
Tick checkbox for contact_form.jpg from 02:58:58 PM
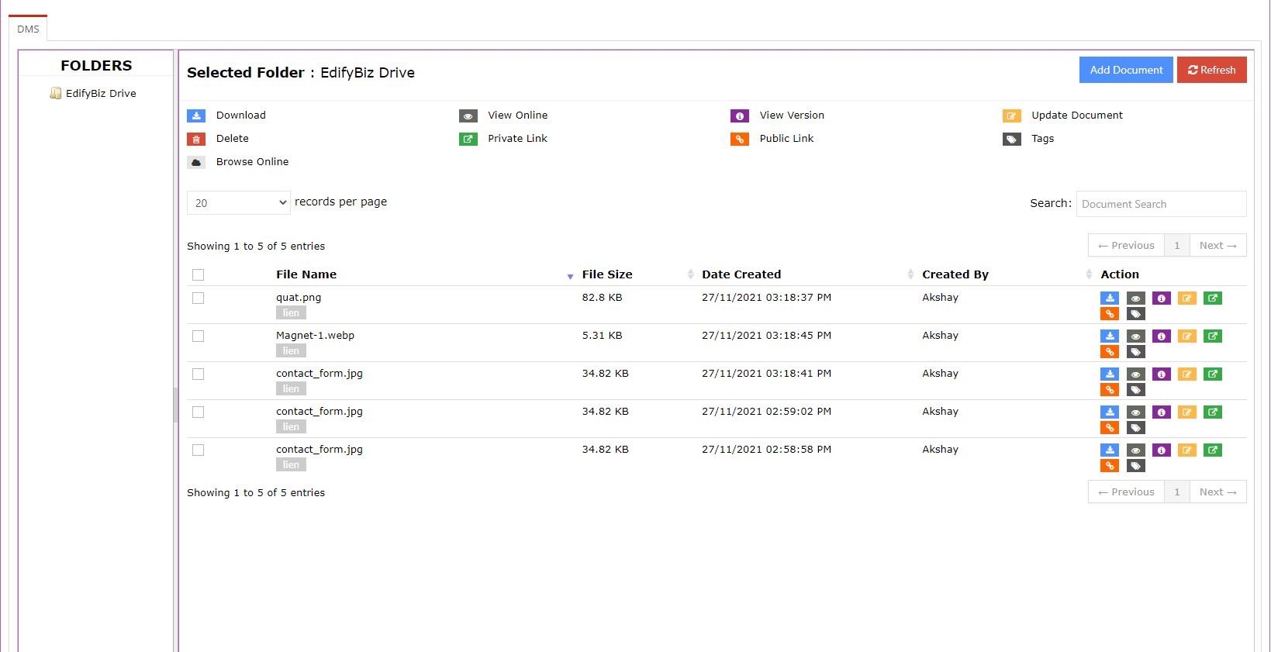click(198, 450)
